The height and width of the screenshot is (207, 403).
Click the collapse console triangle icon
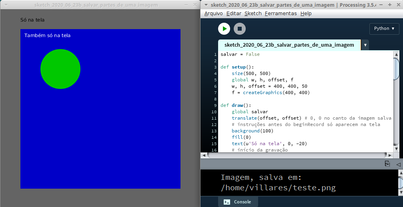[x=398, y=164]
